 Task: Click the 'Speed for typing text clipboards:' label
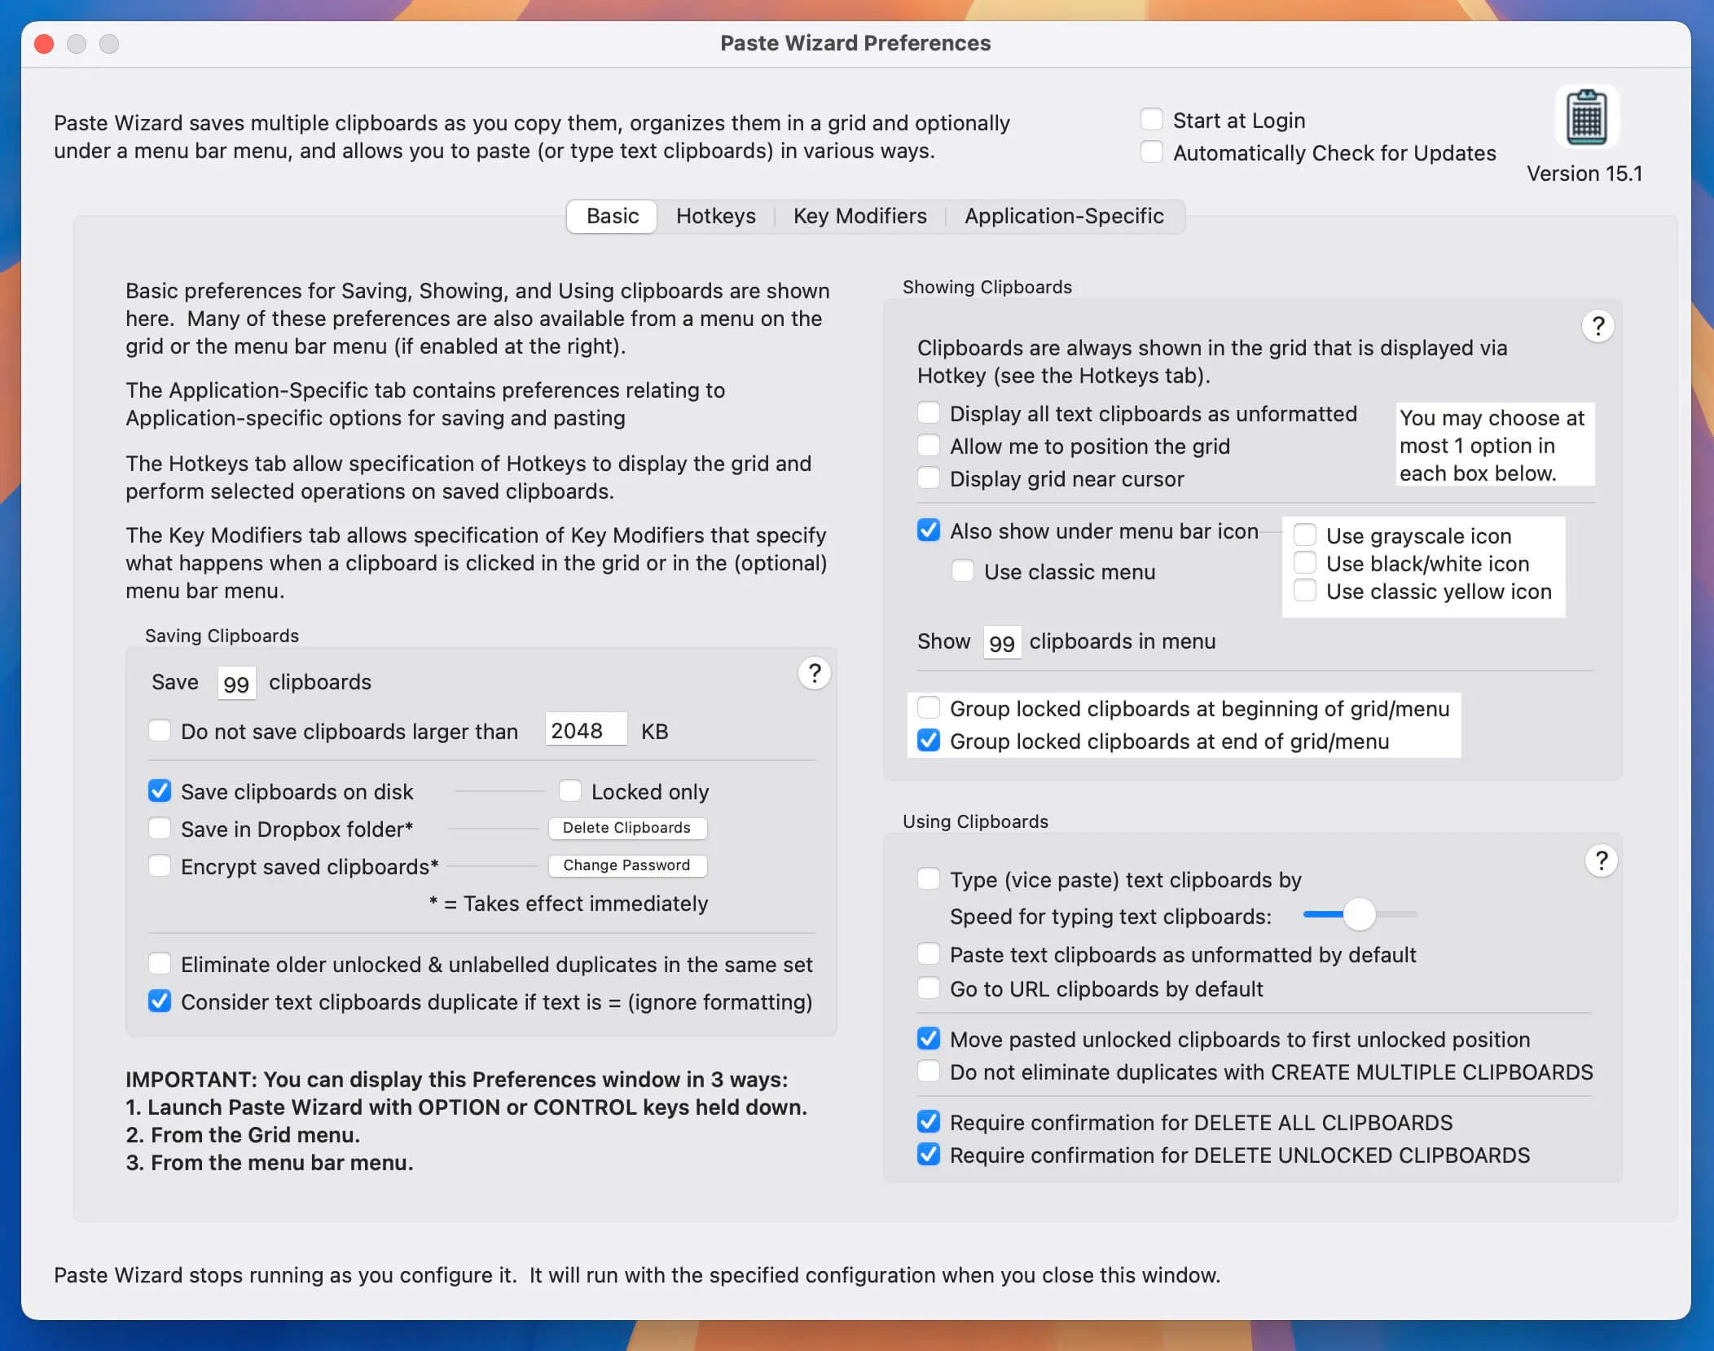pos(1110,917)
